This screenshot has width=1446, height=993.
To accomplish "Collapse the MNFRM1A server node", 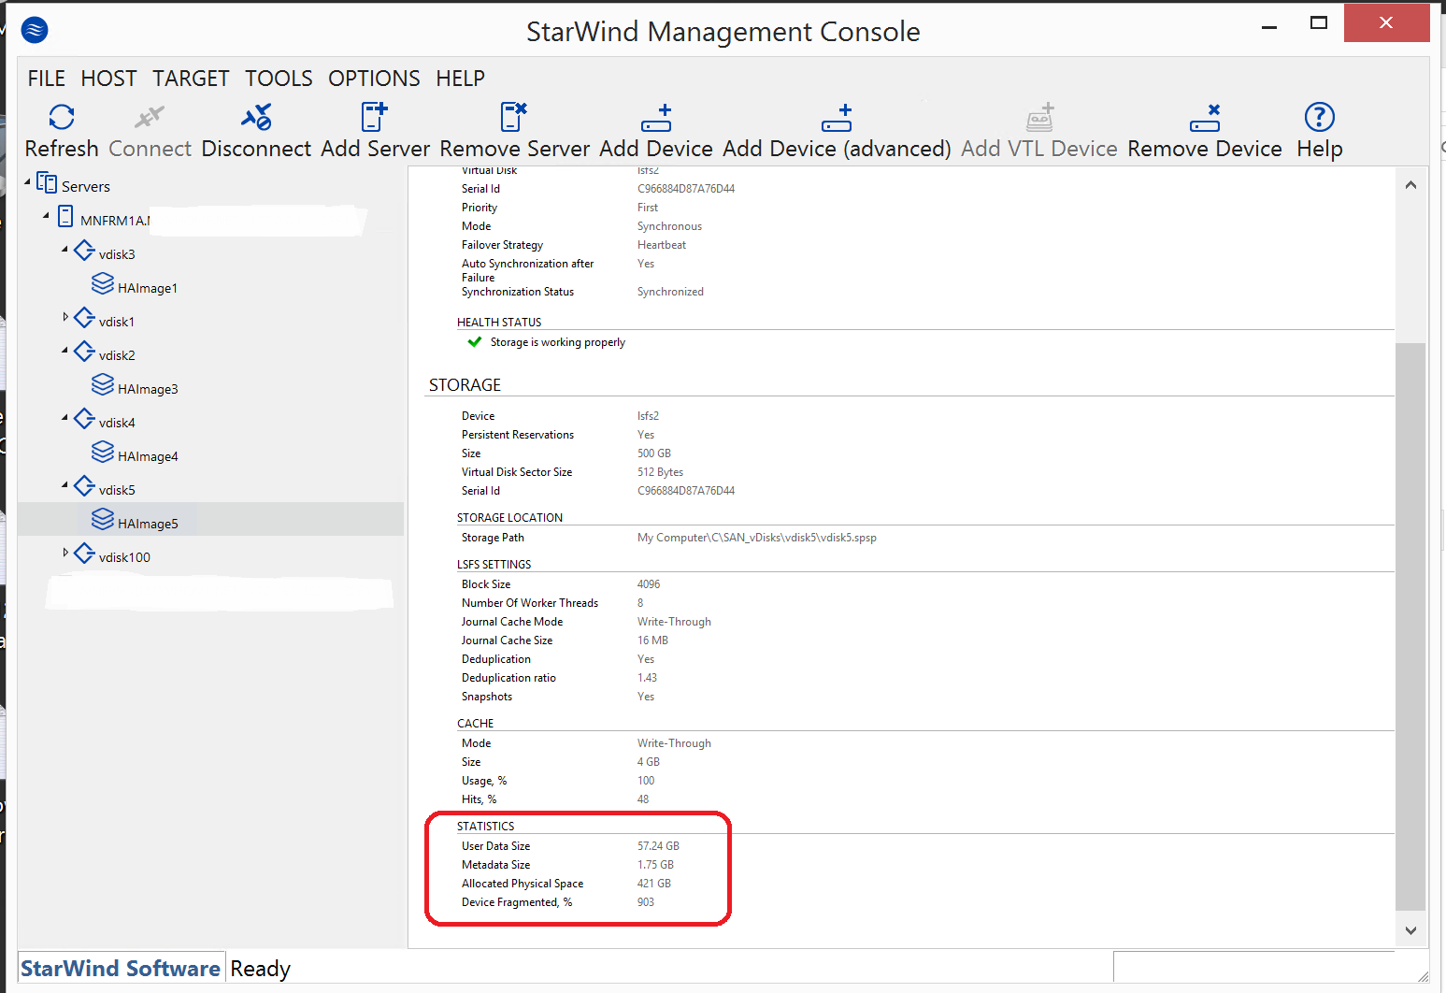I will tap(47, 215).
